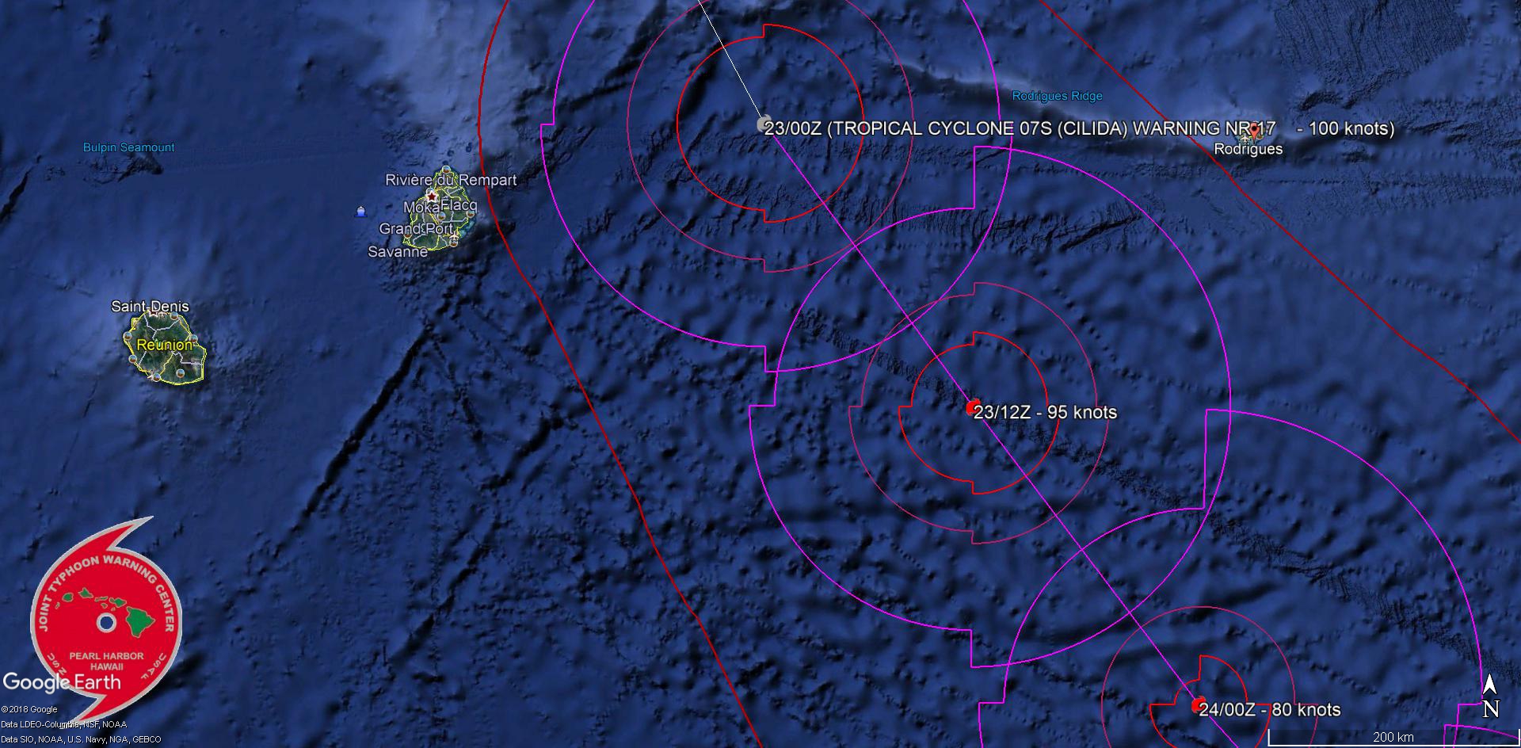The height and width of the screenshot is (748, 1521).
Task: Click the grey 23/00Z cyclone position marker
Action: [763, 124]
